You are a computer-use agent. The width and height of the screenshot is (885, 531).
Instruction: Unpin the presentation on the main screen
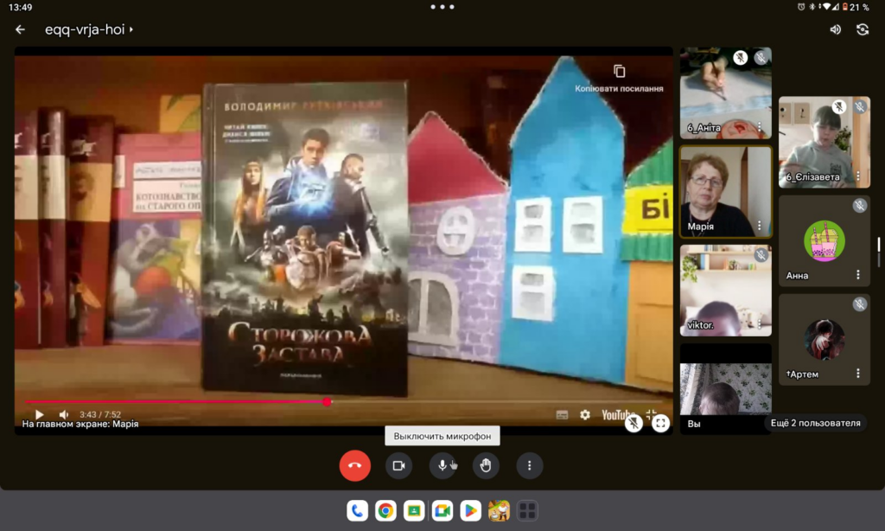coord(634,423)
